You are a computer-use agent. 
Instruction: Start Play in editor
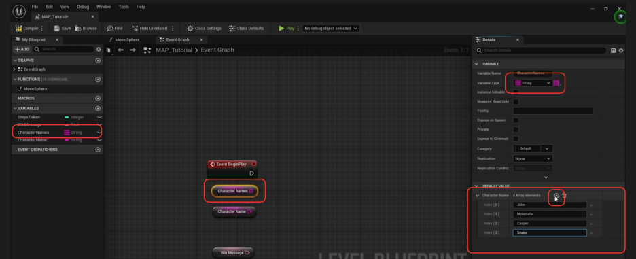[286, 29]
